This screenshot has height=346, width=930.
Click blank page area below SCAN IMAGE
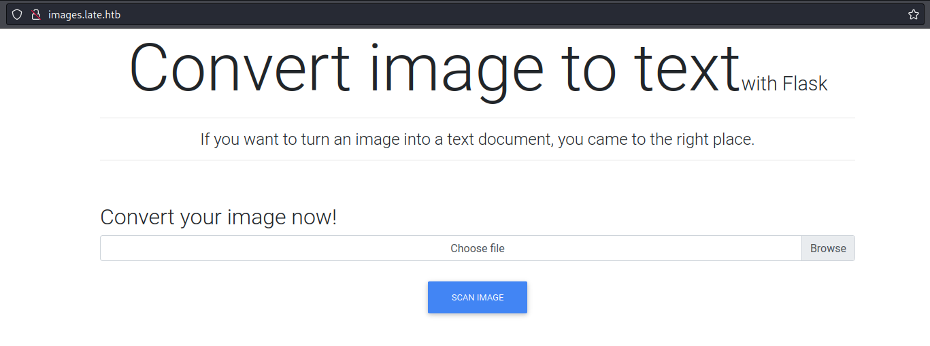coord(477,332)
